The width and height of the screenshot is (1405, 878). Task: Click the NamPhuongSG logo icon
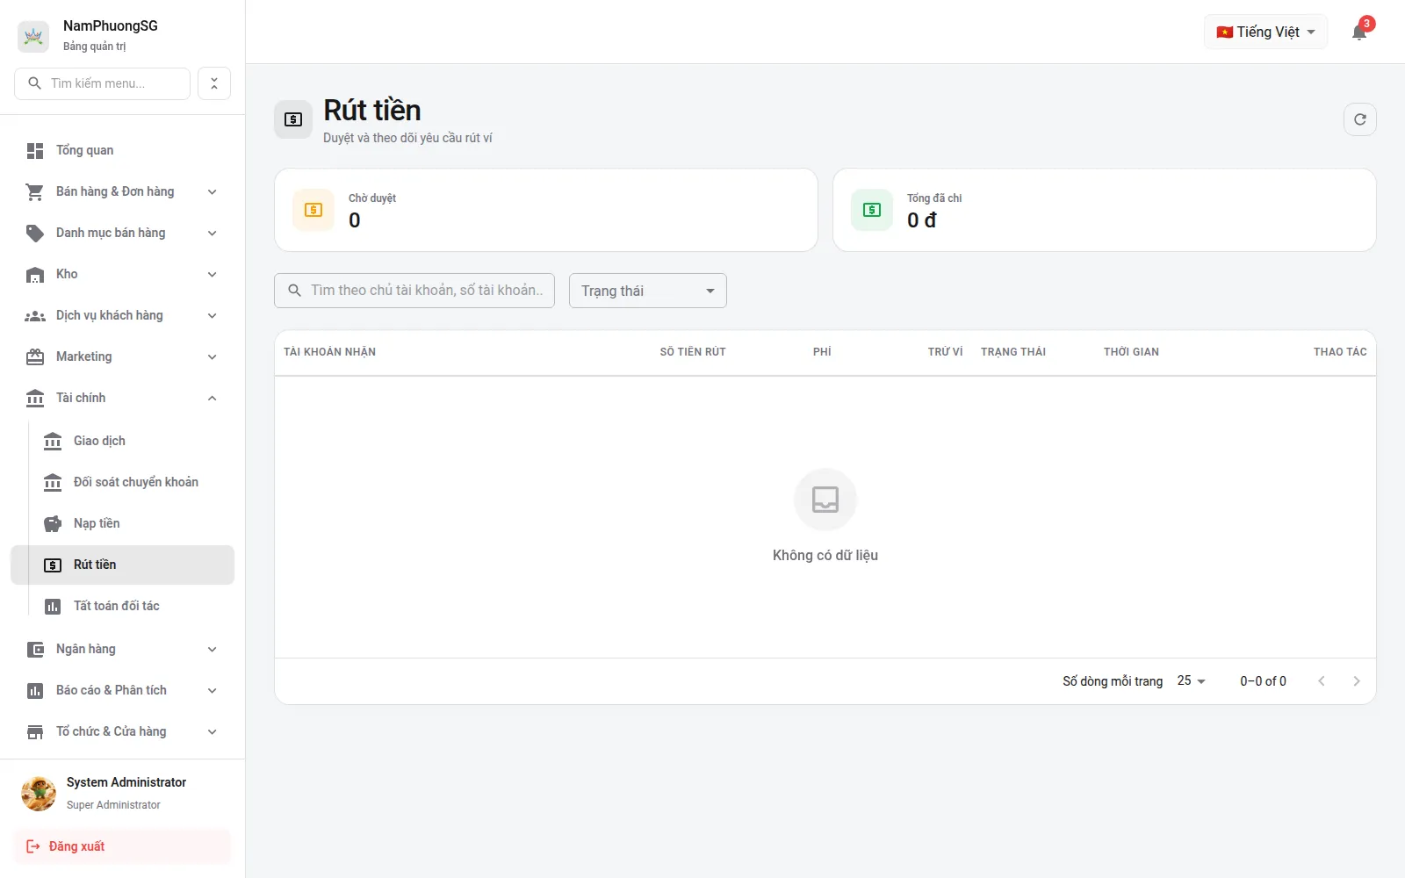tap(33, 36)
